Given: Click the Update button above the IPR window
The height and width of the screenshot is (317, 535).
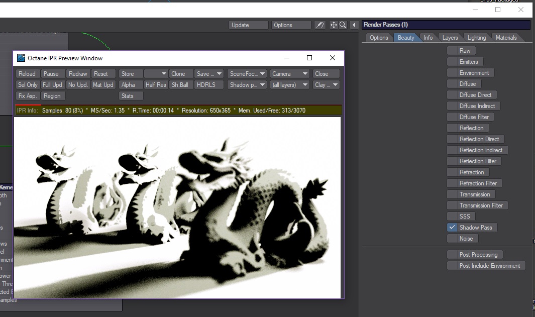Looking at the screenshot, I should click(248, 25).
